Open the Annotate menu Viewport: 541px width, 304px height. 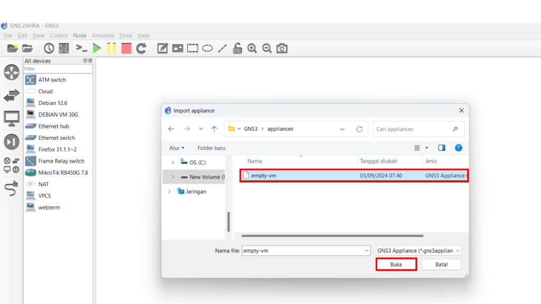click(x=102, y=36)
